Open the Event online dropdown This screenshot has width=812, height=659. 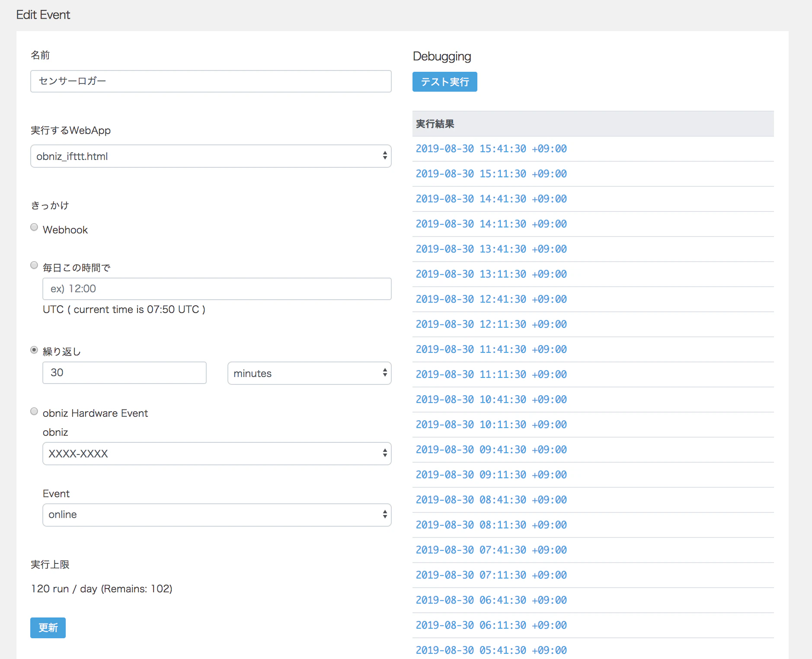point(217,515)
